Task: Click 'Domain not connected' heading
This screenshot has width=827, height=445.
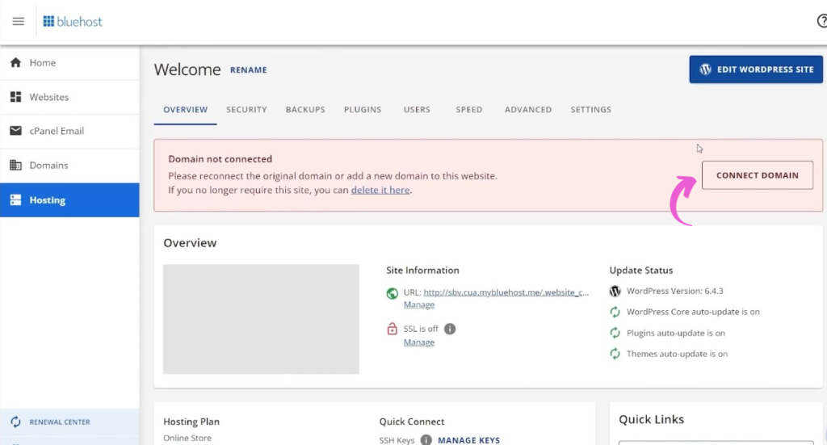Action: click(x=220, y=159)
